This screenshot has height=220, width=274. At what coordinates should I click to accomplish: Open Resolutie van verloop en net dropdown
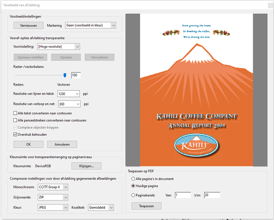pyautogui.click(x=69, y=104)
